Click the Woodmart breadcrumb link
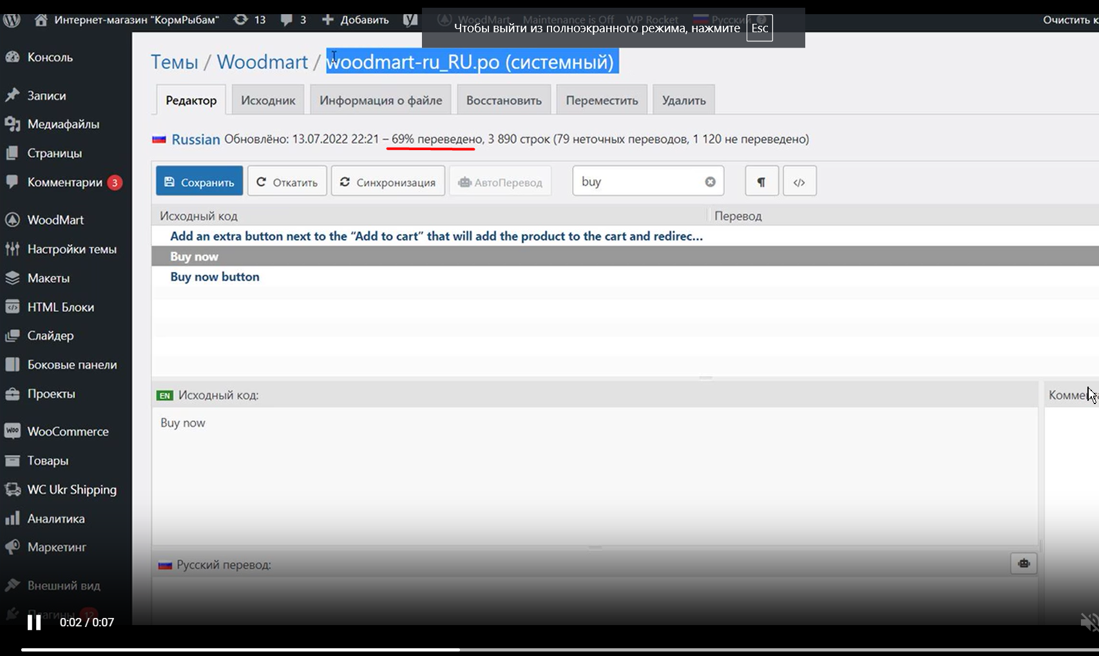Image resolution: width=1099 pixels, height=656 pixels. click(262, 62)
